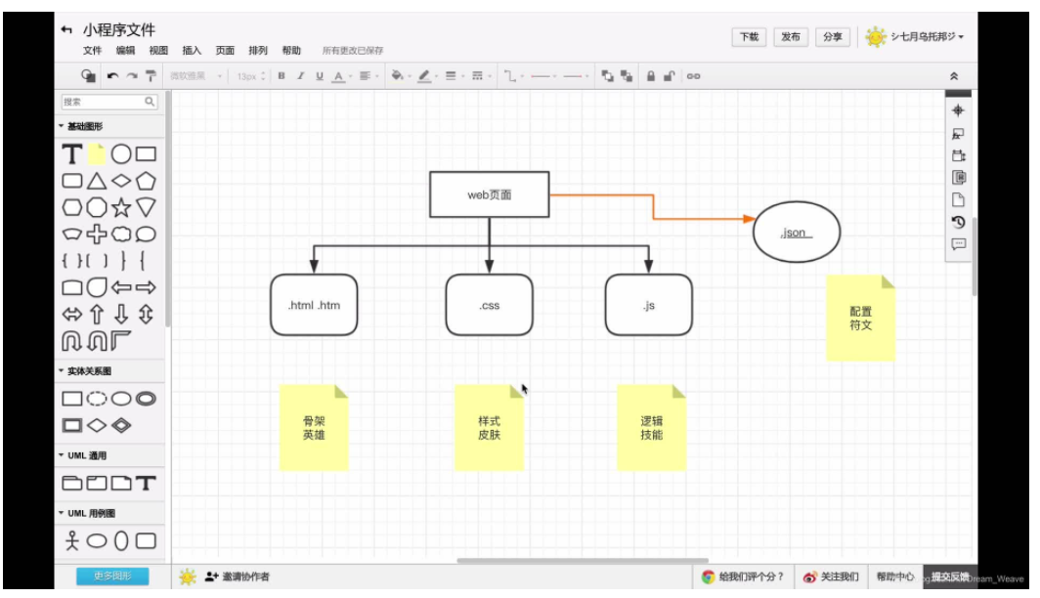1040x598 pixels.
Task: Select the Text shape in basic shapes
Action: click(71, 154)
